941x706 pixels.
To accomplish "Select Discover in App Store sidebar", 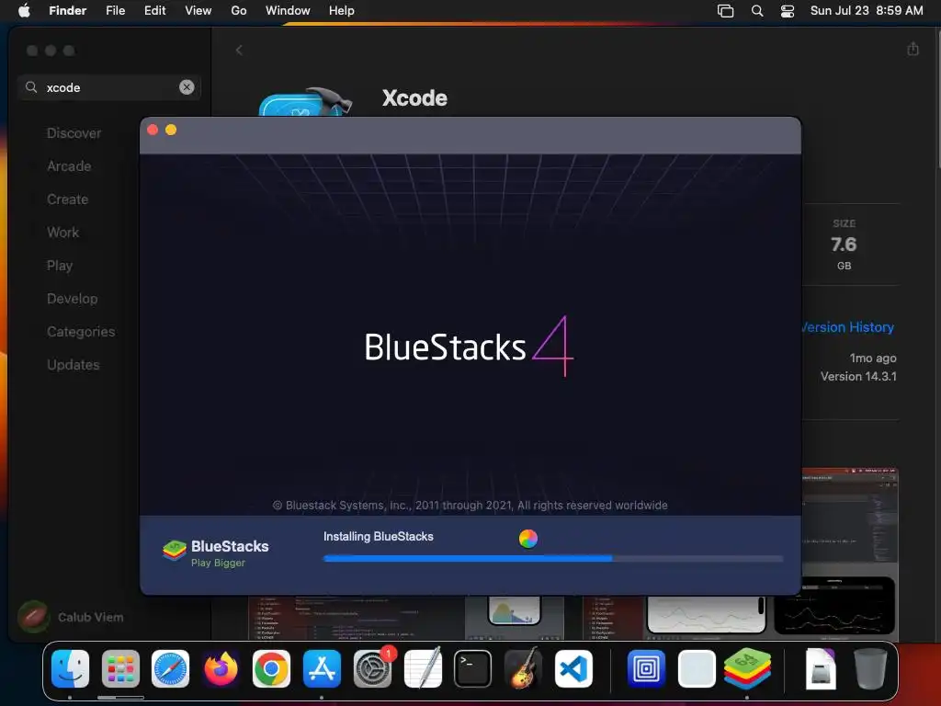I will pyautogui.click(x=74, y=133).
